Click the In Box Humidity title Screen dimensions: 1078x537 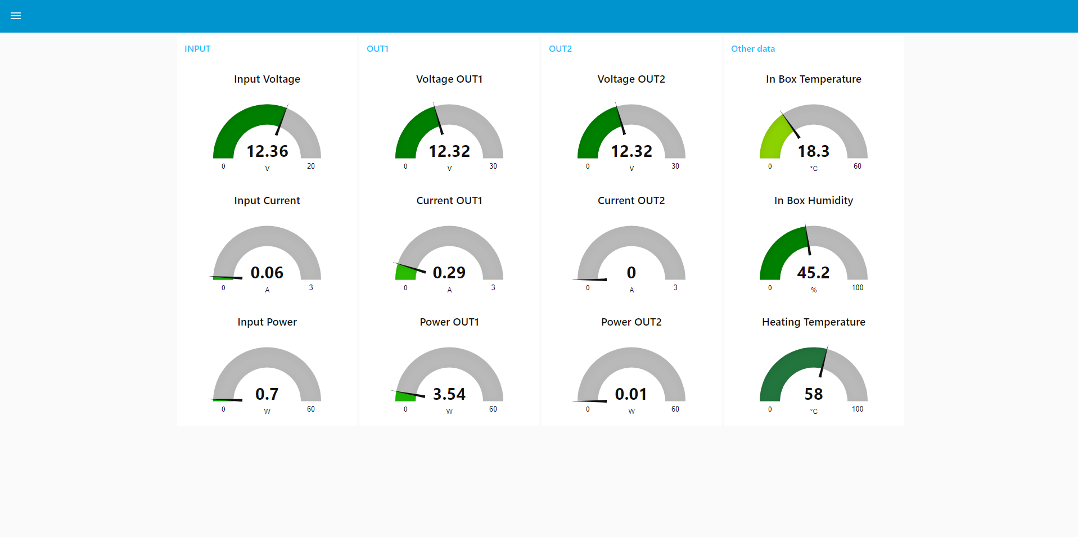[x=814, y=201]
